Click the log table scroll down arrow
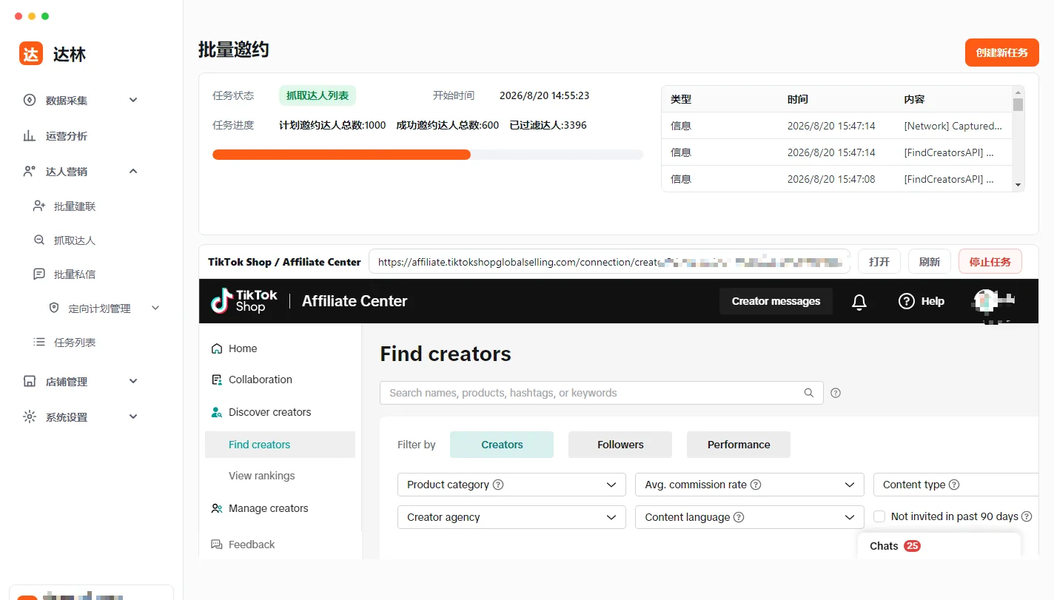This screenshot has height=600, width=1054. (1018, 184)
